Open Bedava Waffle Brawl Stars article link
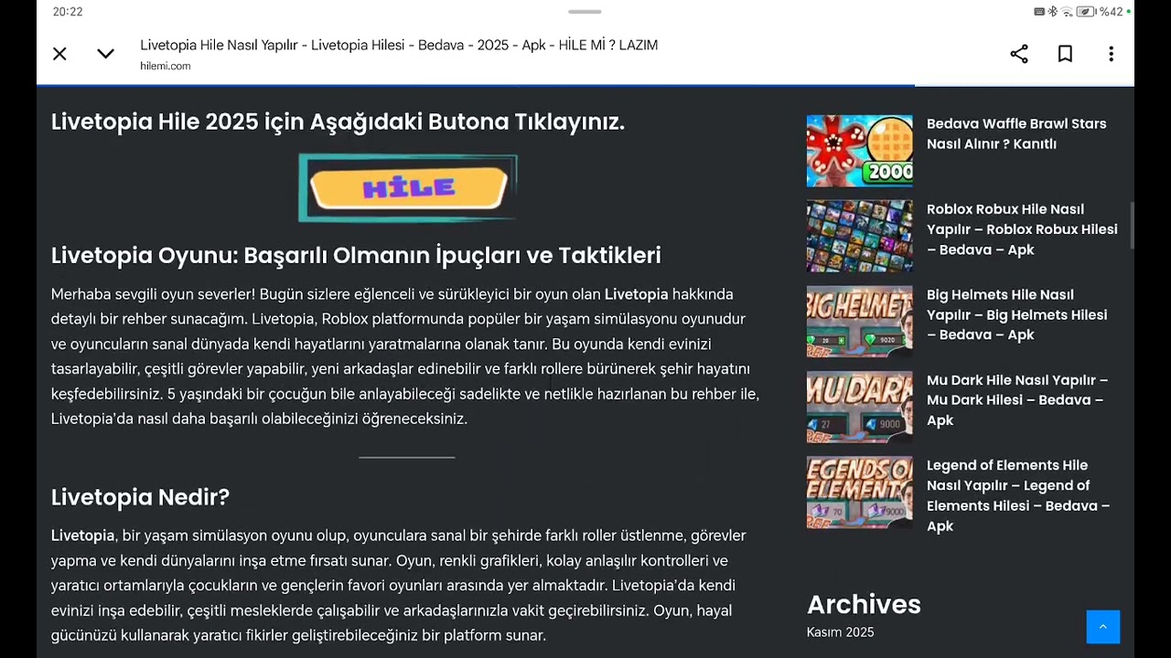Image resolution: width=1171 pixels, height=658 pixels. (1016, 133)
